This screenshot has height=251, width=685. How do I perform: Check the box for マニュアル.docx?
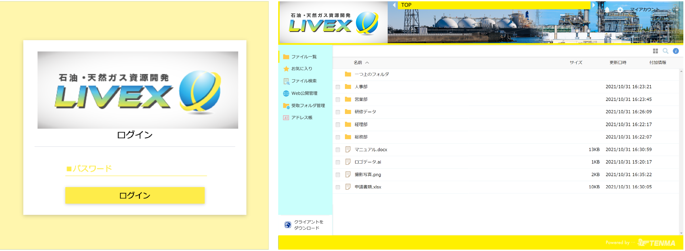coord(338,150)
